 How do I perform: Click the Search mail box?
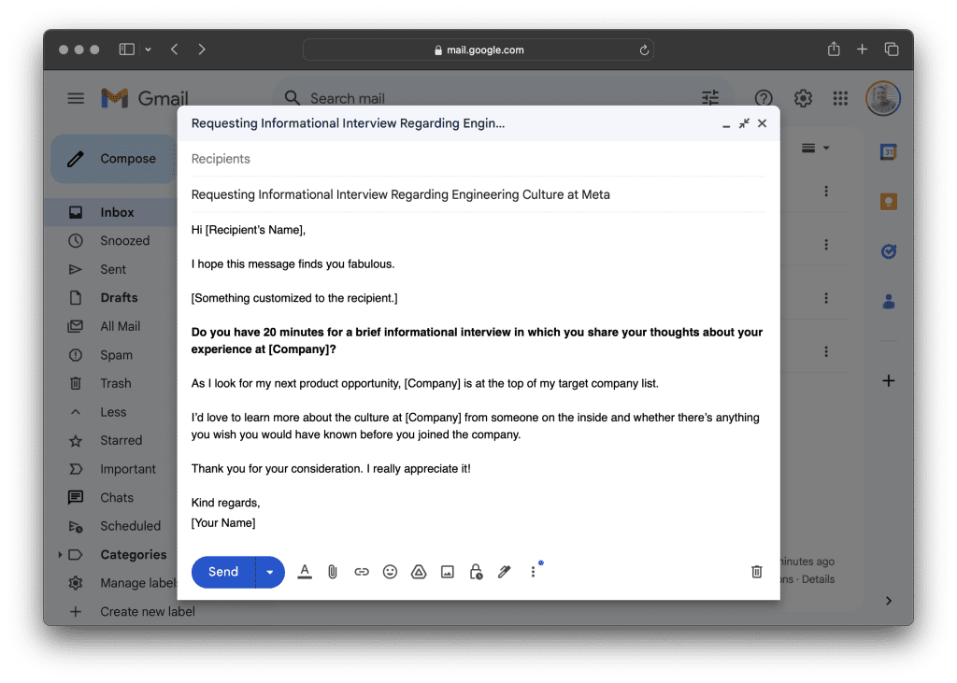click(x=488, y=98)
